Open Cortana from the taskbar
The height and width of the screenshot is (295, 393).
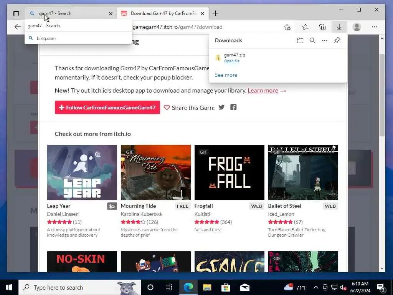tap(150, 287)
